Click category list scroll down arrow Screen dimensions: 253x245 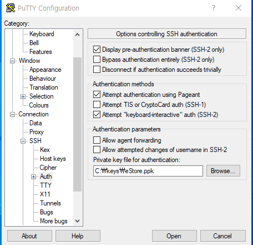pyautogui.click(x=78, y=221)
